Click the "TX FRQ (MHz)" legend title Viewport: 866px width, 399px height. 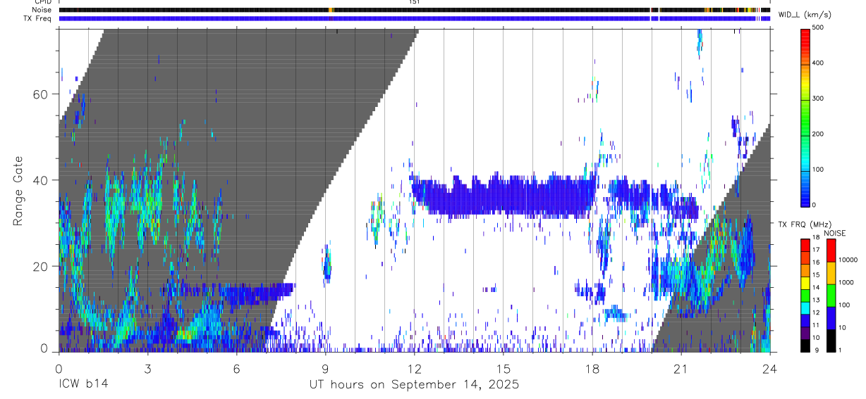(804, 224)
